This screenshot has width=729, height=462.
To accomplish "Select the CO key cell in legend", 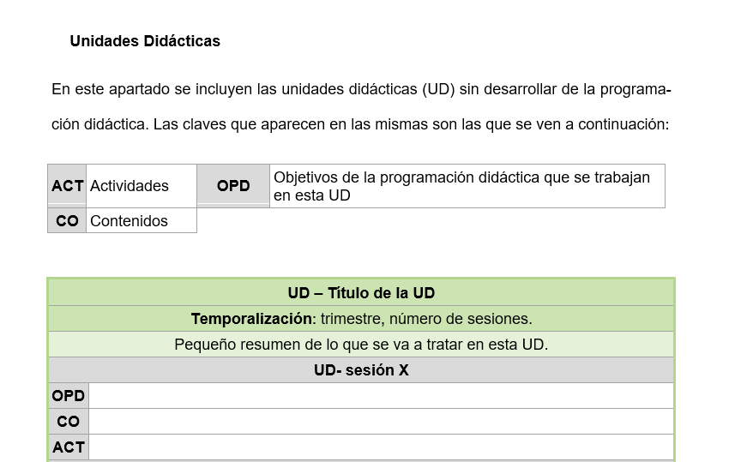I will click(x=67, y=220).
